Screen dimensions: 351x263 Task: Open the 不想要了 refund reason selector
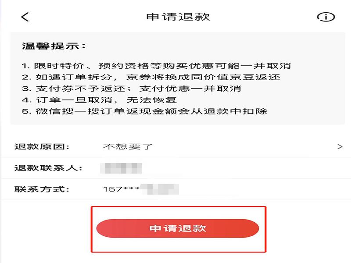coord(128,146)
